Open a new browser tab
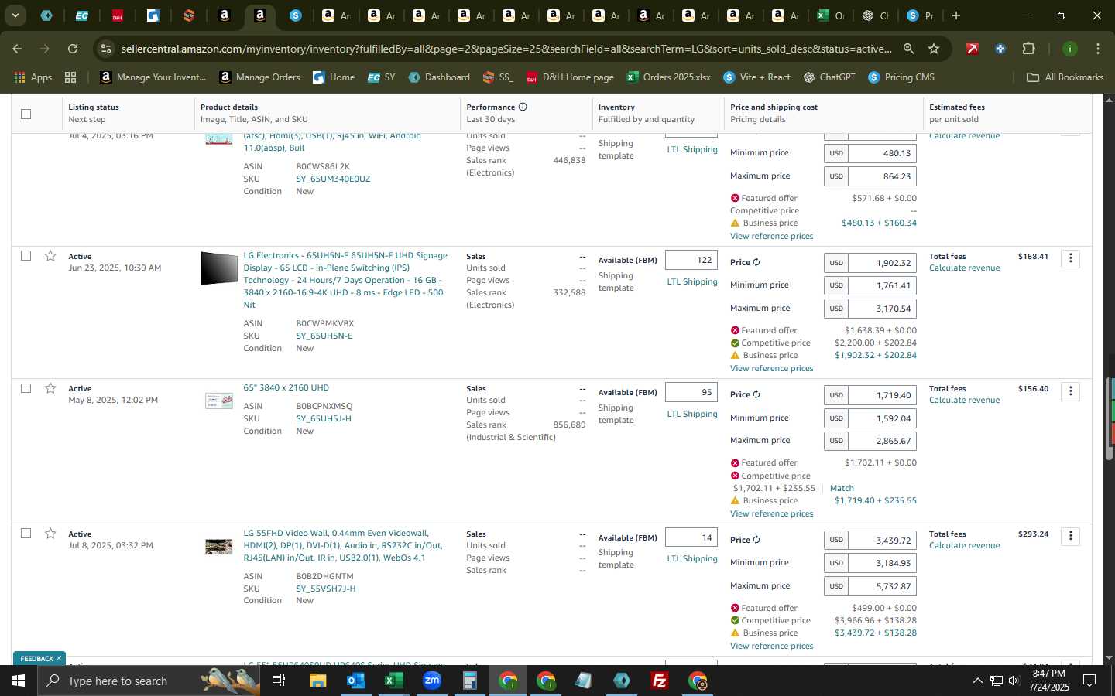This screenshot has width=1115, height=696. coord(956,15)
